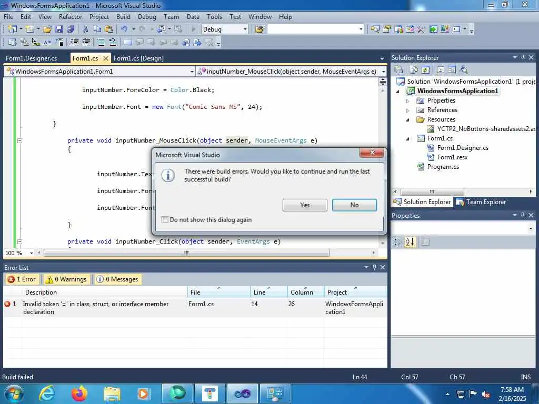539x404 pixels.
Task: Toggle the 1 Error filter button
Action: click(x=22, y=279)
